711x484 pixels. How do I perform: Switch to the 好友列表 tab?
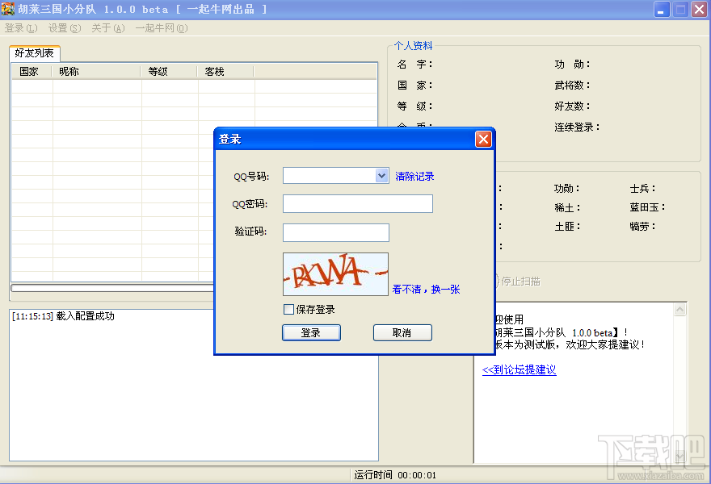coord(34,52)
